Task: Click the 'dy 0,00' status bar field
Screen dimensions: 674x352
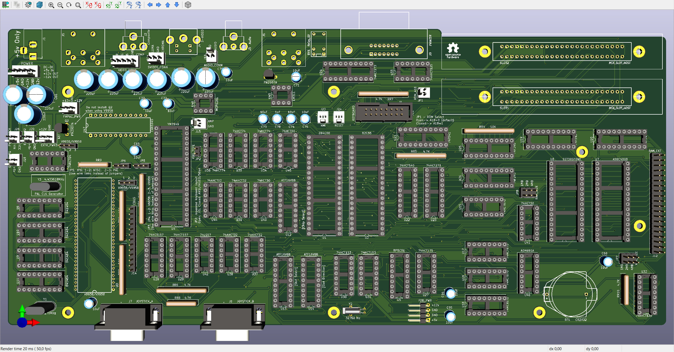Action: coord(592,349)
